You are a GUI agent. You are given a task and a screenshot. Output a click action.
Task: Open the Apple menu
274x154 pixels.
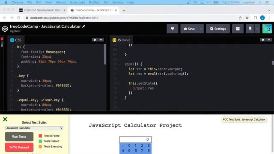point(6,2)
